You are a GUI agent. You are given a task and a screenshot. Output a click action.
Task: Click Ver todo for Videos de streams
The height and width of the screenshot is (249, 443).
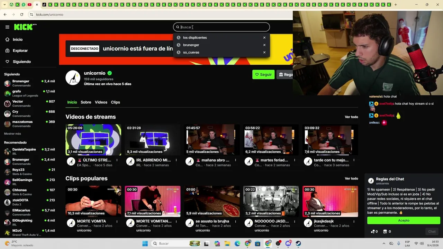(x=351, y=117)
